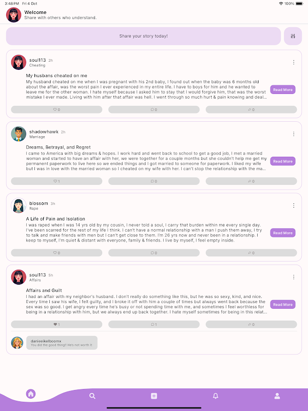
Task: Open the filter settings sliders icon
Action: [293, 36]
